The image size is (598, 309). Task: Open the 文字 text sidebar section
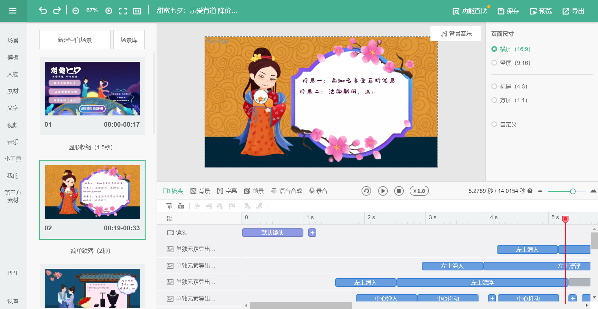tap(13, 108)
